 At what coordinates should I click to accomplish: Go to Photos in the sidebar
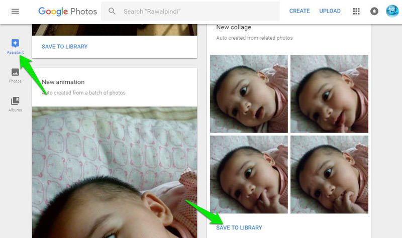[15, 75]
